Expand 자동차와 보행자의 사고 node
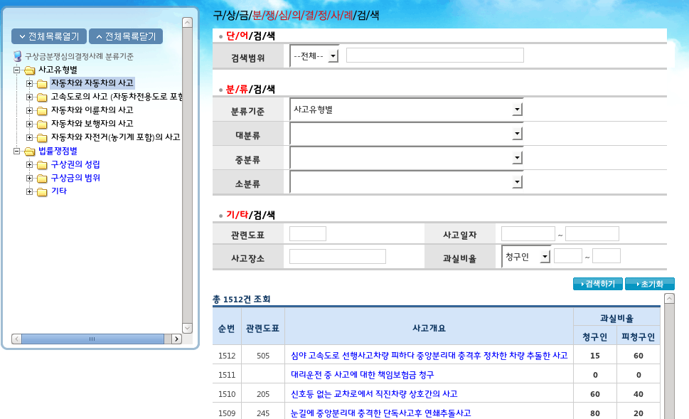The height and width of the screenshot is (419, 689). pyautogui.click(x=29, y=124)
